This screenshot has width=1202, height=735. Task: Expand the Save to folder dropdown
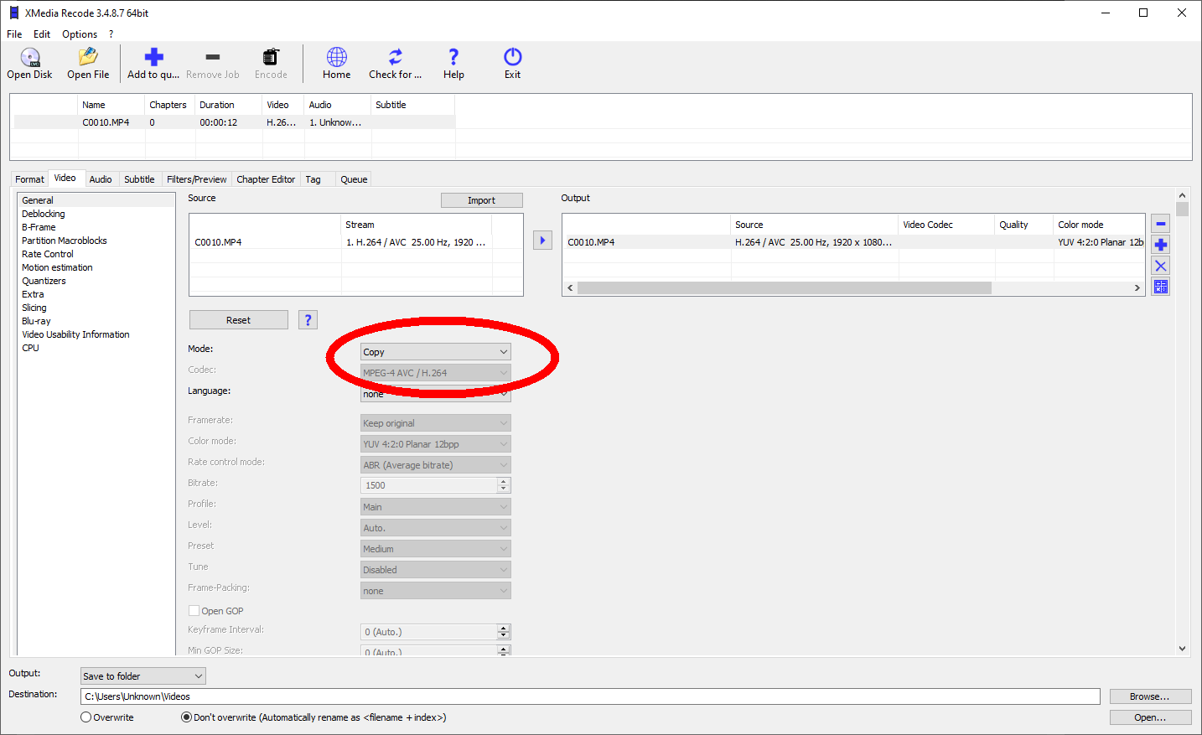142,676
